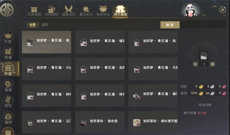230x135 pixels.
Task: Open the 盛夏点兵 crossed swords tab
Action: (69, 11)
